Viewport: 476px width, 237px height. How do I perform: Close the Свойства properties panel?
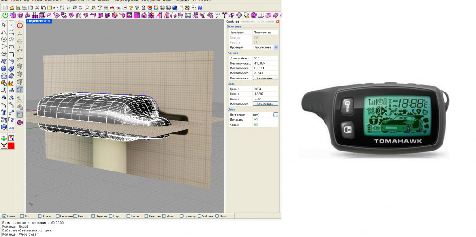tap(277, 21)
